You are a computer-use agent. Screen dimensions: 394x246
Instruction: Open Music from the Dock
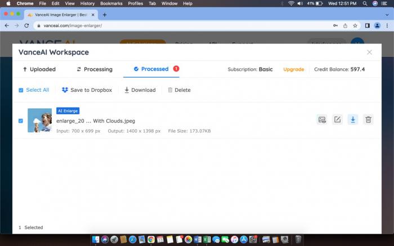235,239
